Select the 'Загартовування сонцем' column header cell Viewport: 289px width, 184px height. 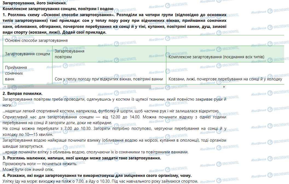point(27,54)
